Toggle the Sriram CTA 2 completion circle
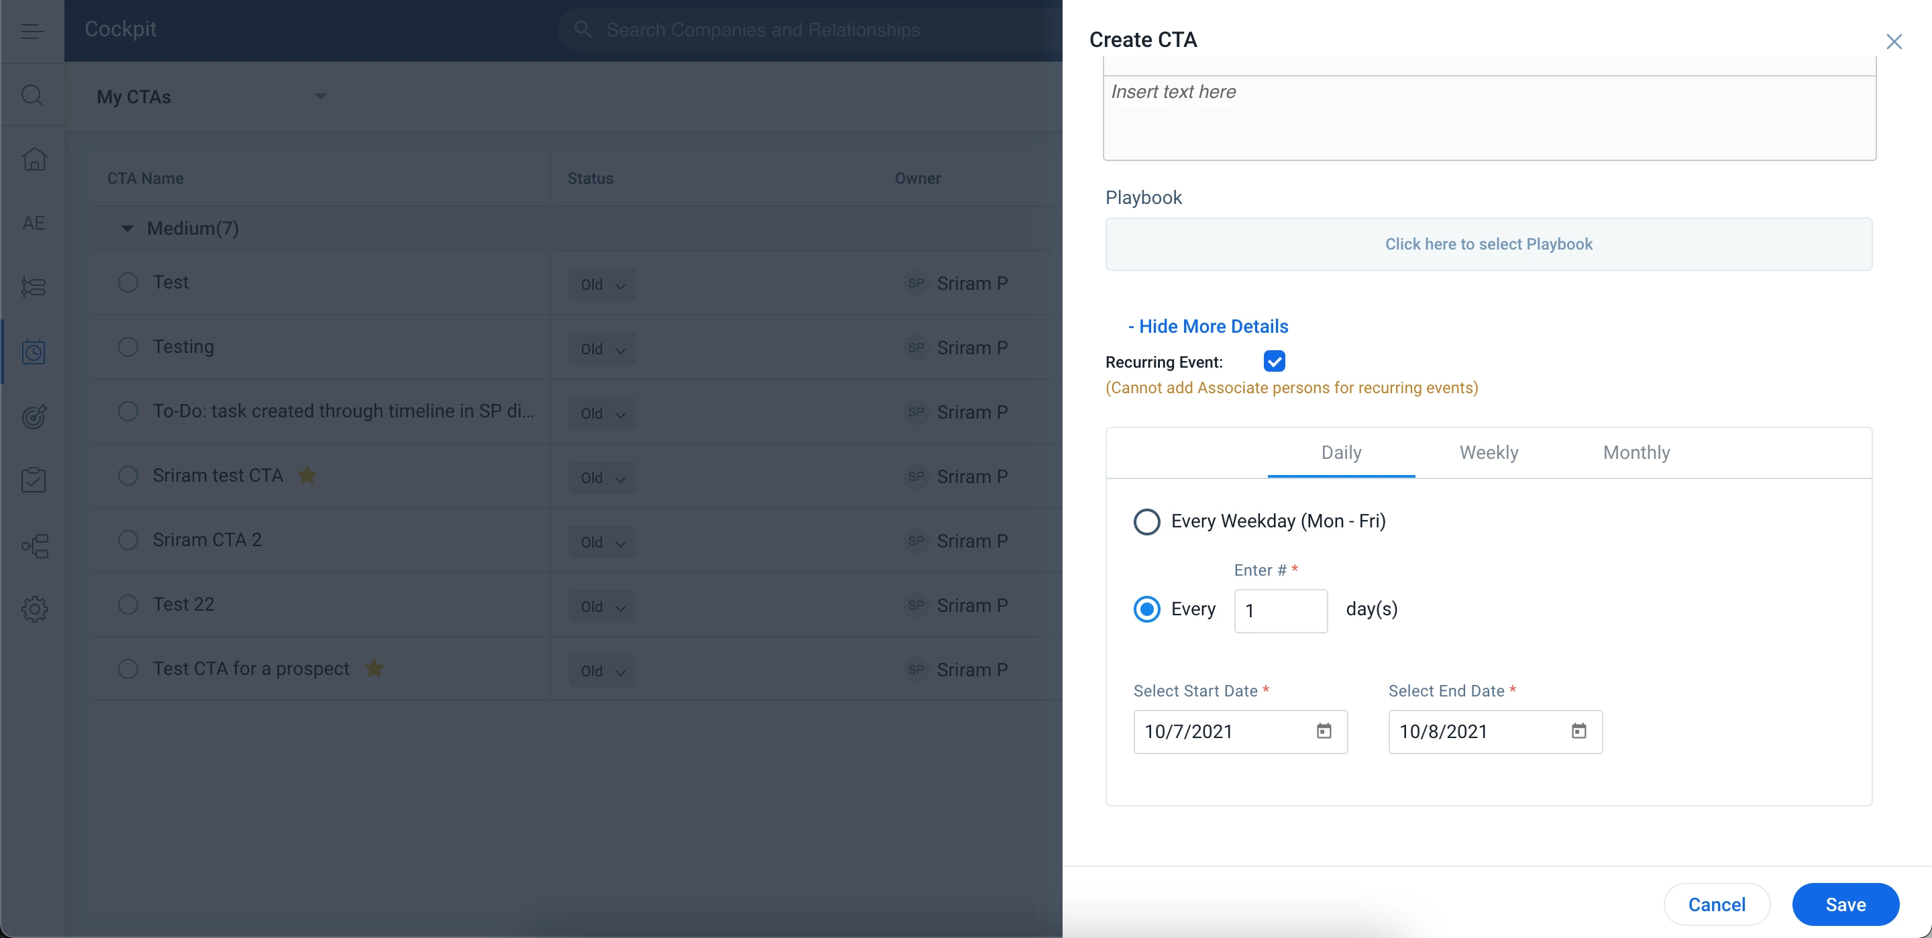Image resolution: width=1932 pixels, height=938 pixels. pos(128,540)
